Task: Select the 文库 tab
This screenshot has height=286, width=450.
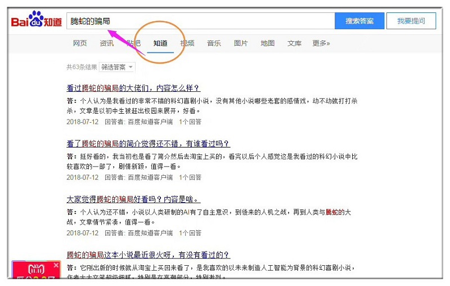Action: [x=294, y=43]
